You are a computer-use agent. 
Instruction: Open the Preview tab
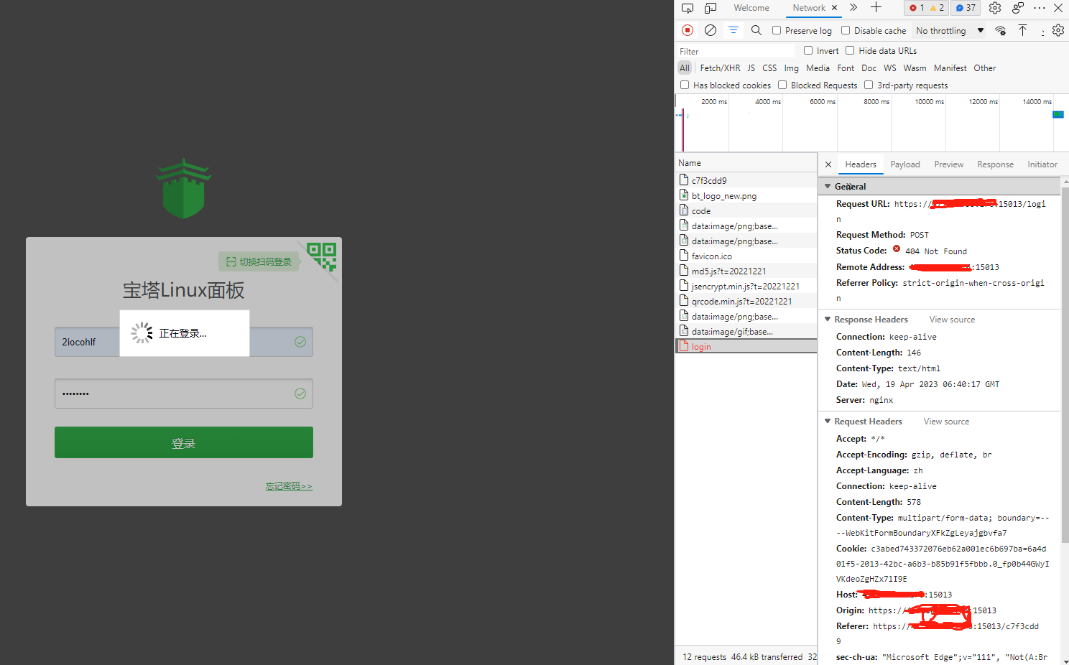coord(949,164)
